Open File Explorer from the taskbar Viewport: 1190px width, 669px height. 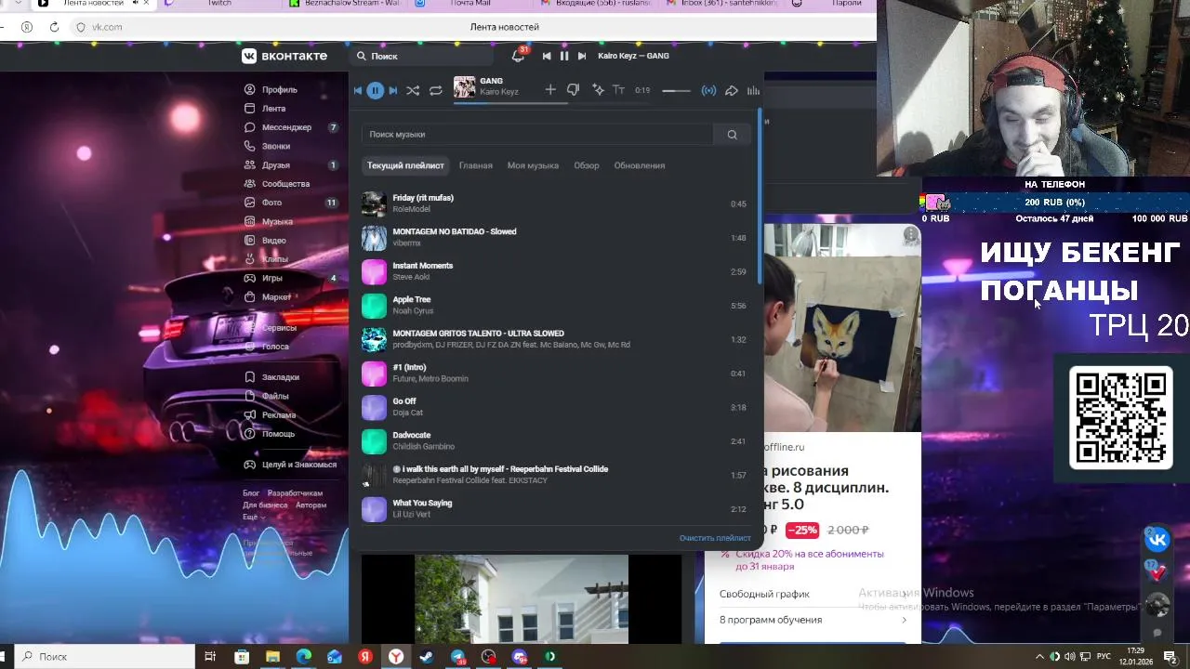(x=272, y=656)
